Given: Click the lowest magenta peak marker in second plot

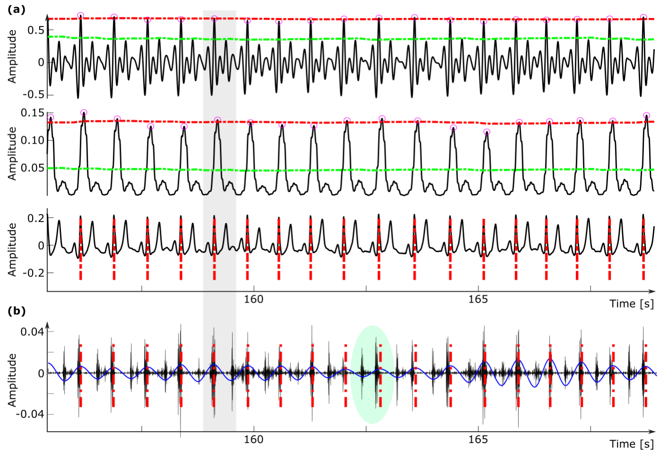Looking at the screenshot, I should (x=487, y=132).
